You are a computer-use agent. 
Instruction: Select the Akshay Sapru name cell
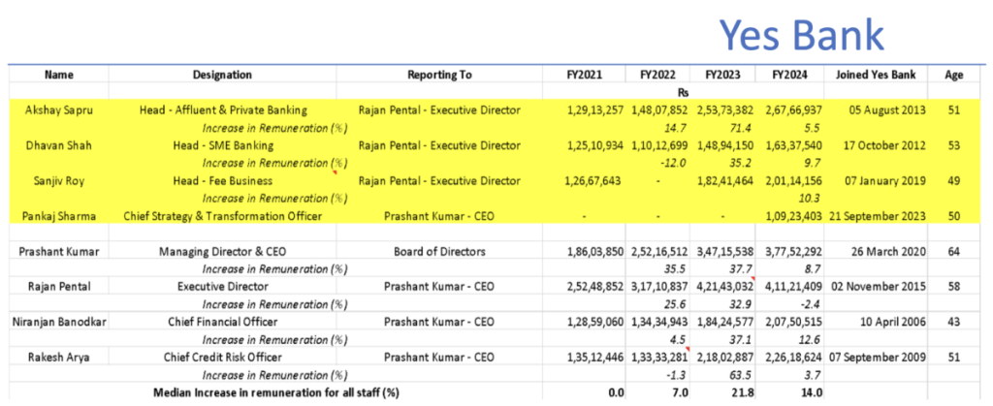click(x=58, y=110)
